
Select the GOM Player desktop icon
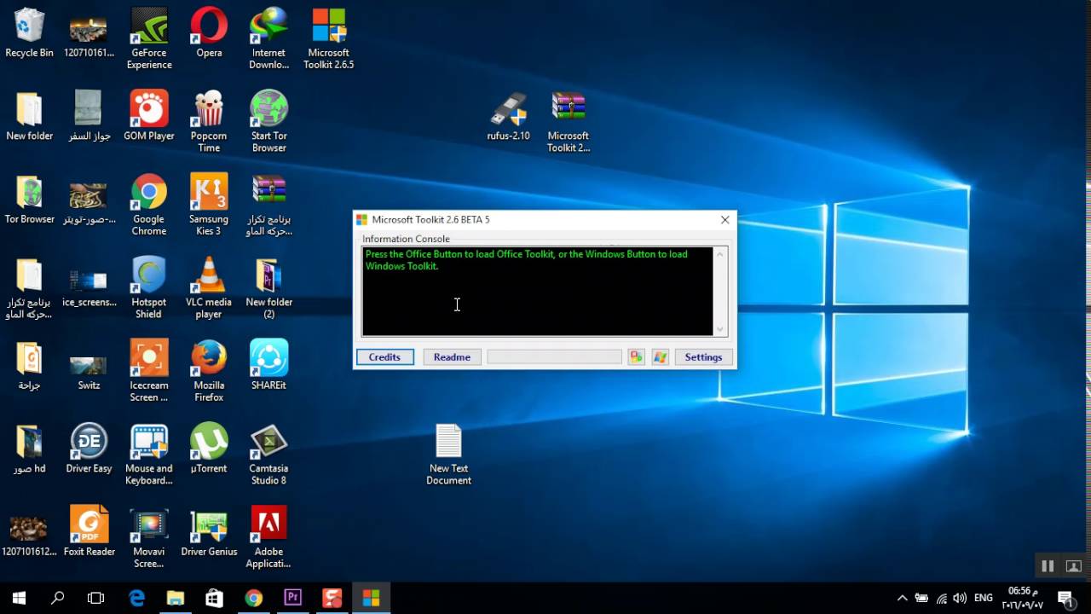[149, 116]
